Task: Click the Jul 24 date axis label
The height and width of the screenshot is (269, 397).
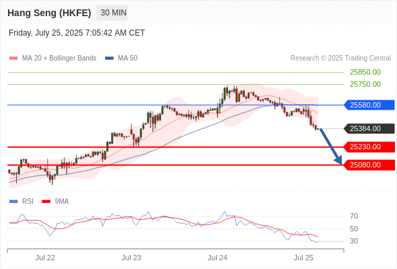Action: coord(217,258)
